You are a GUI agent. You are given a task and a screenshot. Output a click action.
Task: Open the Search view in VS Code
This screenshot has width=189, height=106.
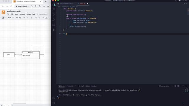pyautogui.click(x=54, y=9)
